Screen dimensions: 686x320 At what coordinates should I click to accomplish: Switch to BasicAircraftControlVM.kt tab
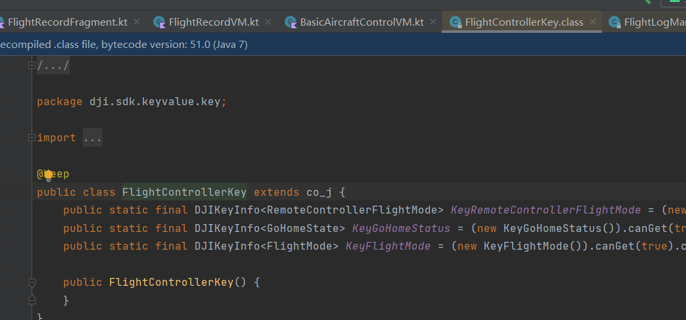pos(361,22)
